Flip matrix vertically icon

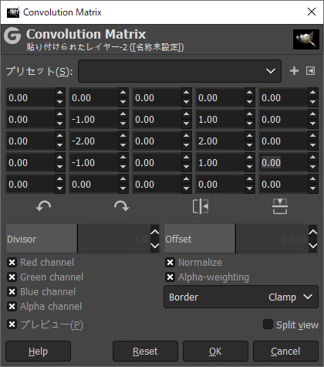(280, 206)
